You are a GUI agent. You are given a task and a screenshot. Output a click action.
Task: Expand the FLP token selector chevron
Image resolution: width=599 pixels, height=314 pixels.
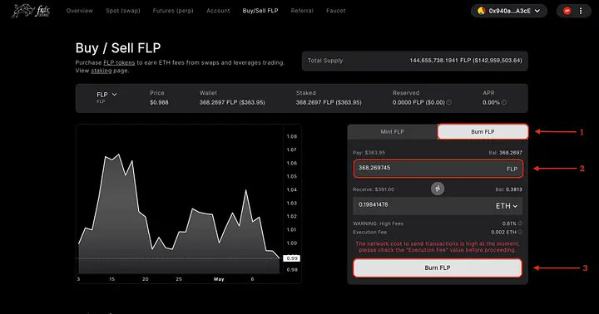pos(114,94)
